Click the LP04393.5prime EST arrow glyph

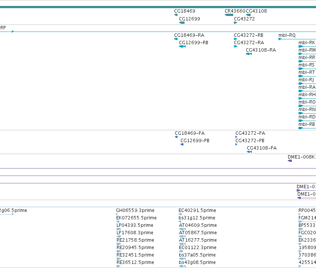(119, 229)
